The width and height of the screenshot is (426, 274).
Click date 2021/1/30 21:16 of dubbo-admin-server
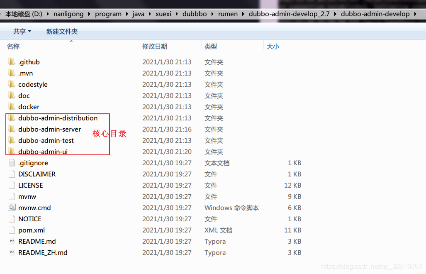pyautogui.click(x=167, y=130)
